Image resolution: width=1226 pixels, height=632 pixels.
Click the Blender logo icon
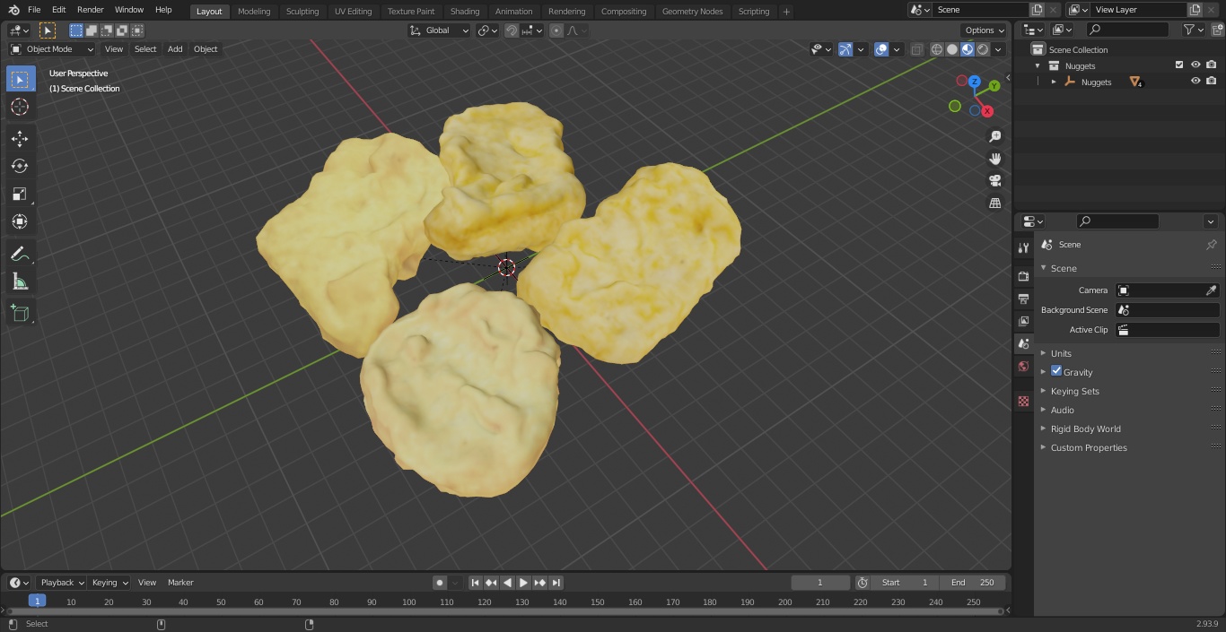point(13,10)
